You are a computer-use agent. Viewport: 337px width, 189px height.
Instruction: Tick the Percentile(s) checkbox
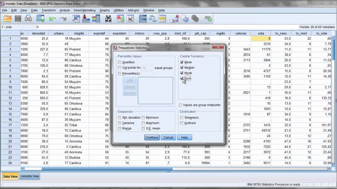(x=120, y=73)
